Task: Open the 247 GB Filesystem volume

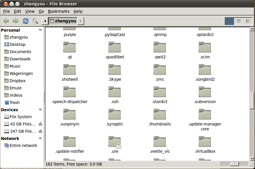Action: (20, 131)
